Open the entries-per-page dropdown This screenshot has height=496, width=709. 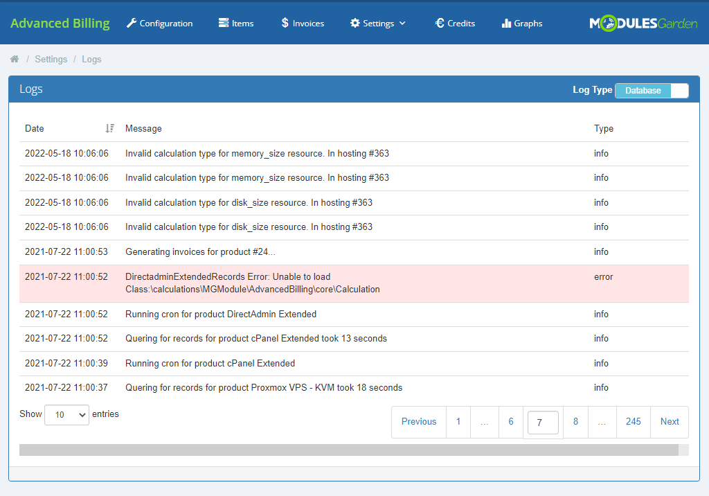(66, 415)
